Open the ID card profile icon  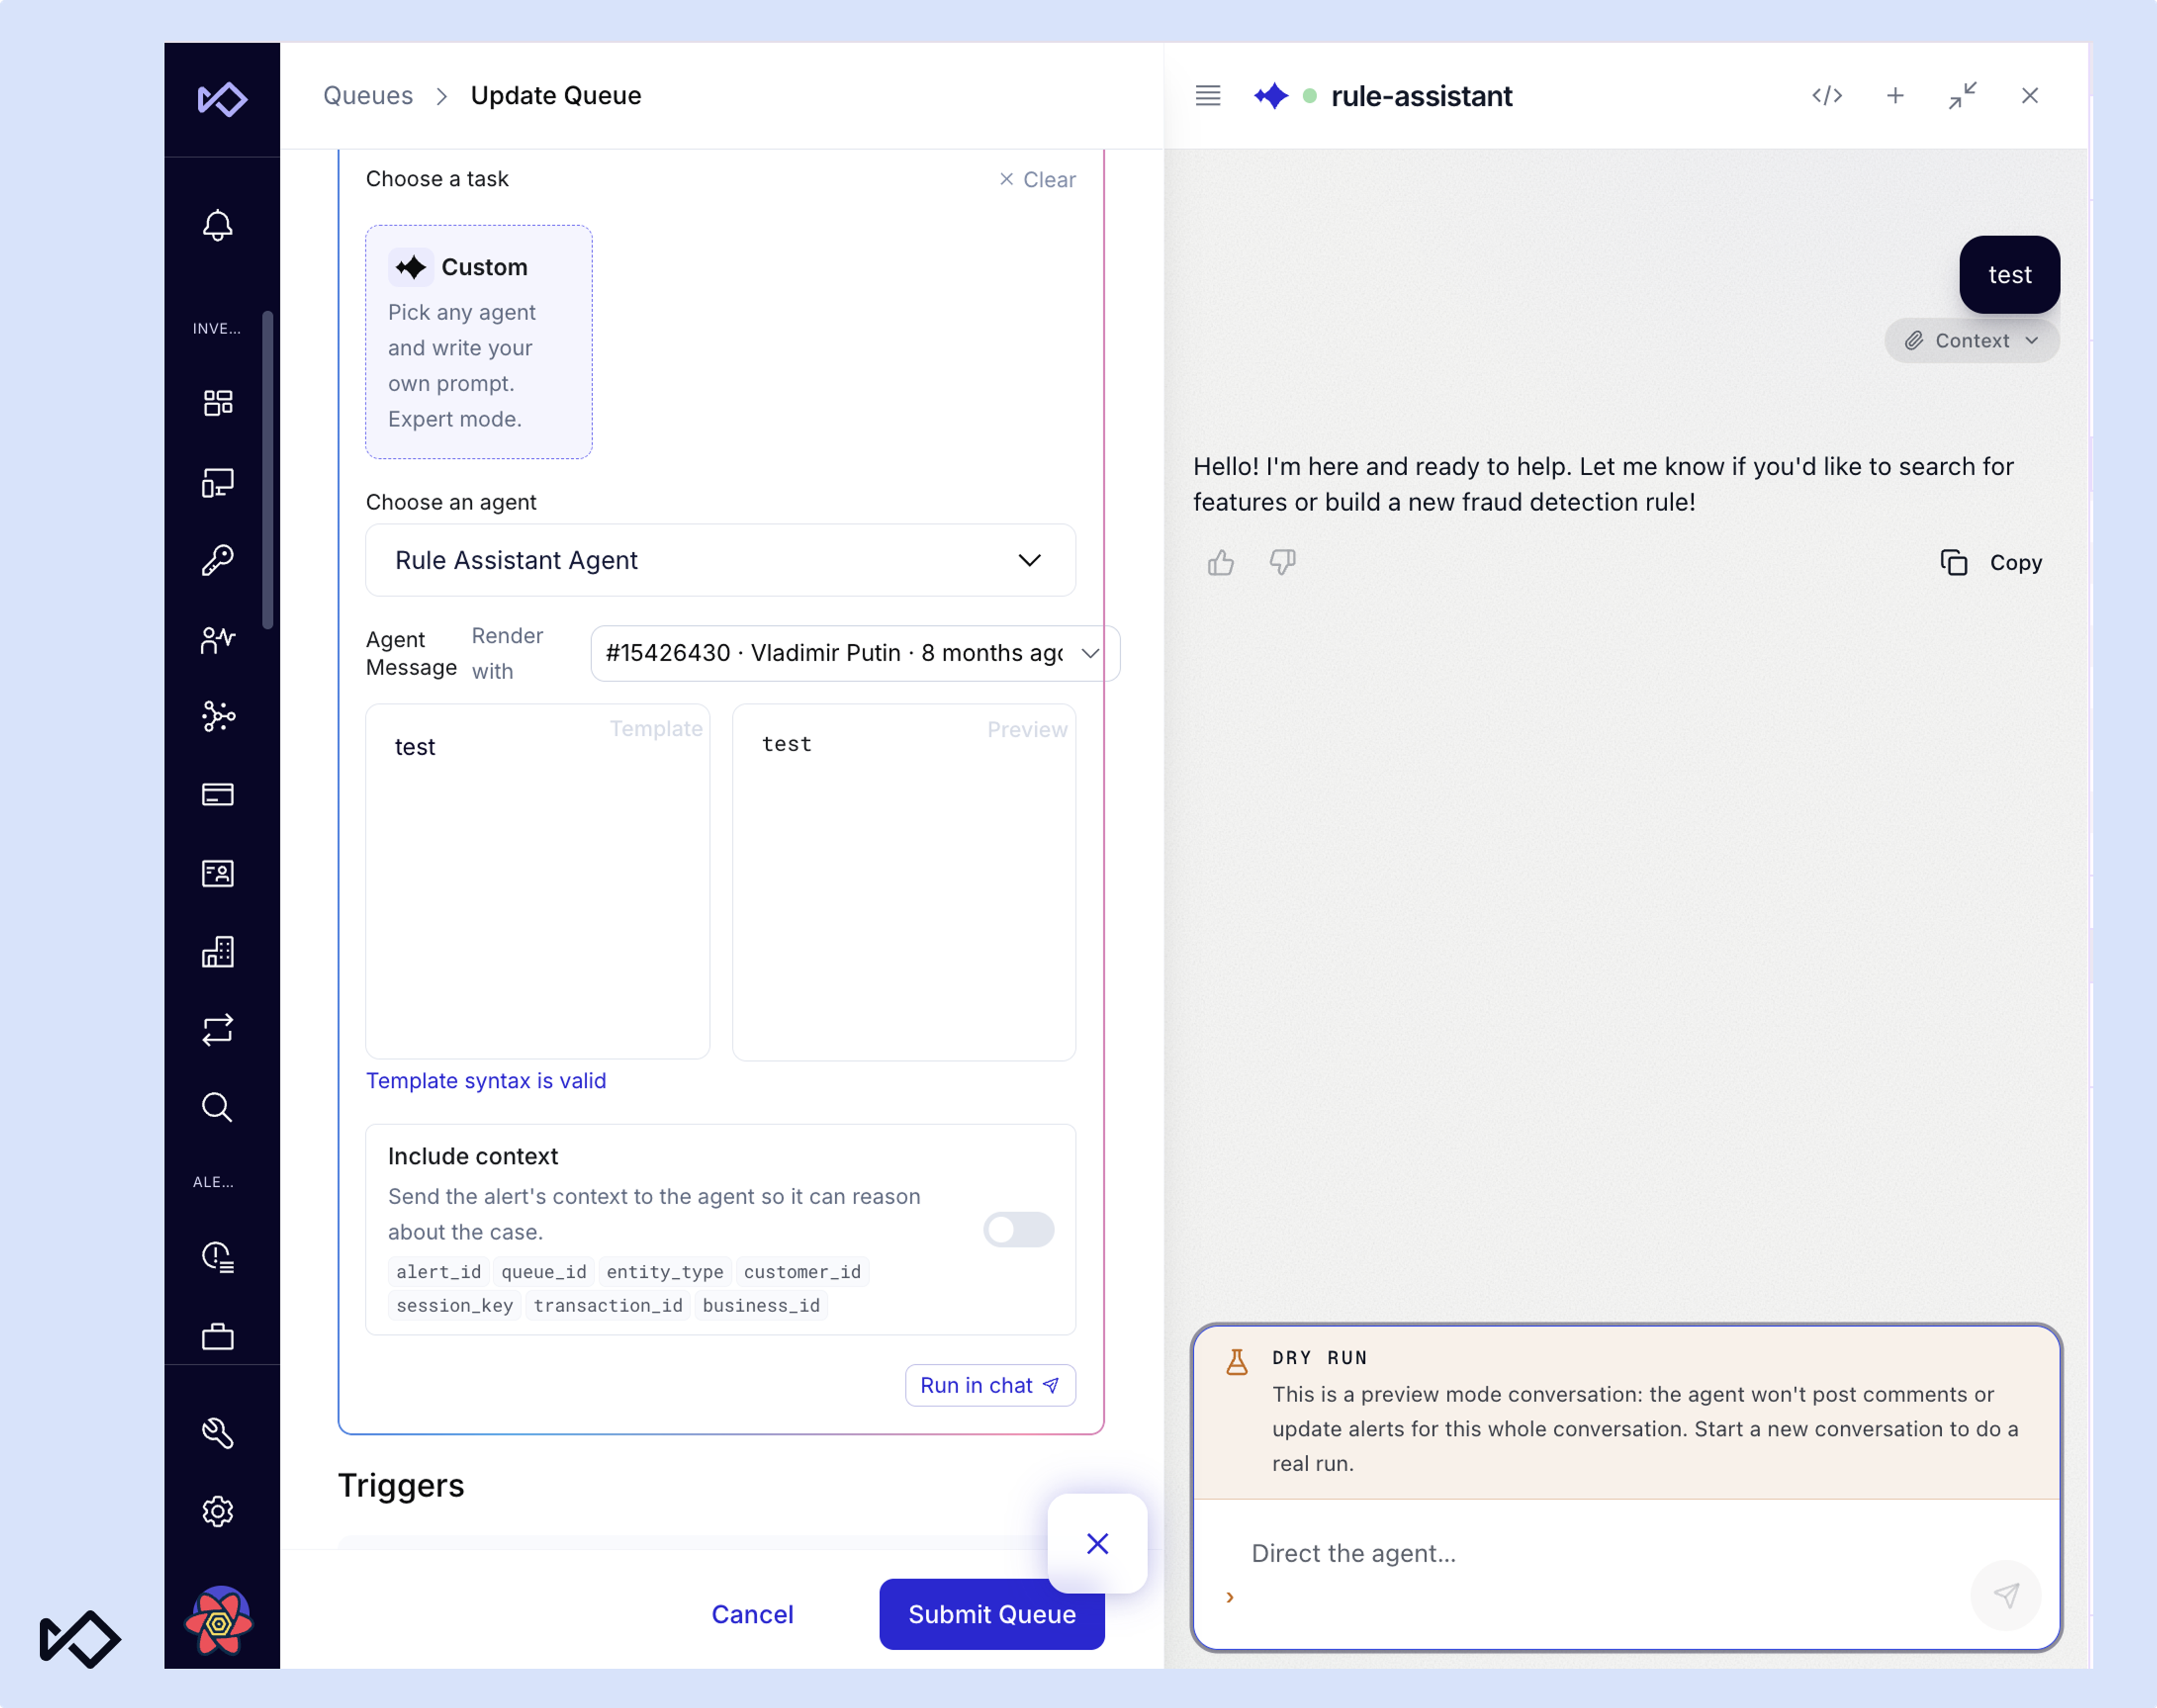[217, 873]
